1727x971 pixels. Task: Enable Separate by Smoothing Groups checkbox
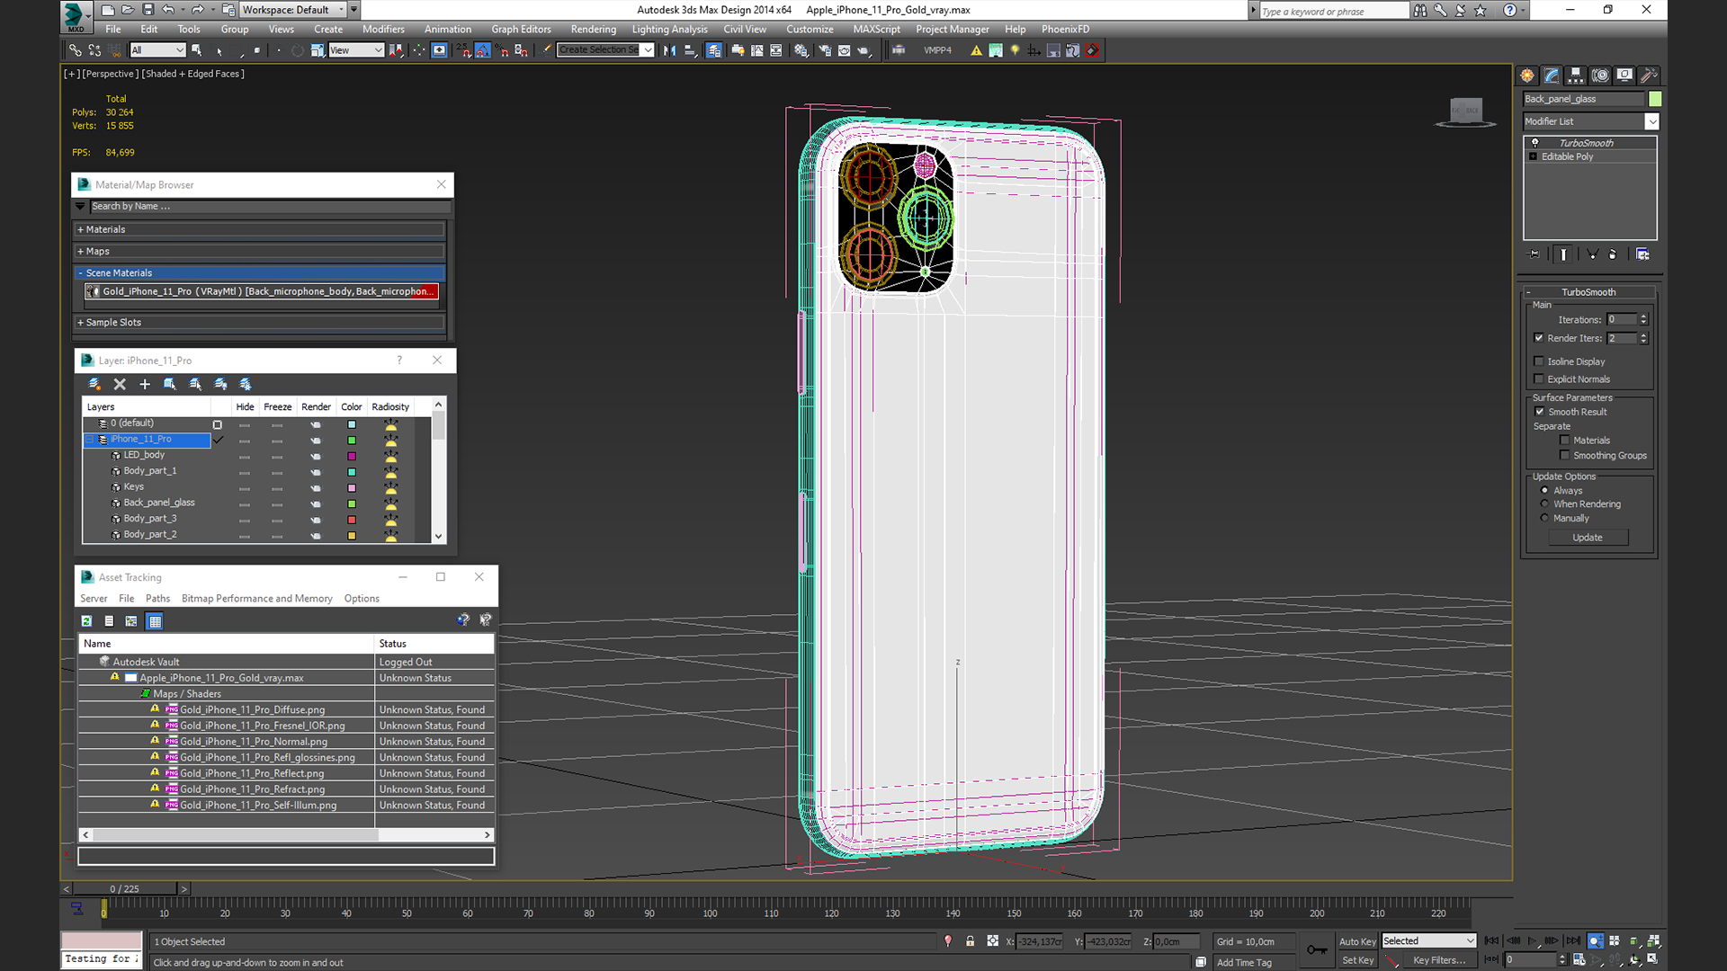click(x=1564, y=456)
